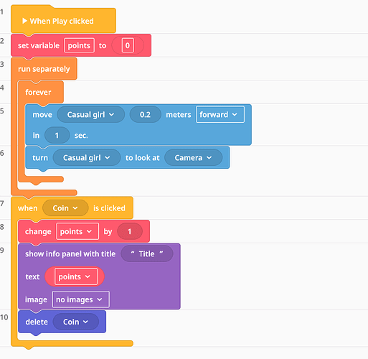Edit the info panel Title text field
This screenshot has width=368, height=359.
click(x=147, y=253)
